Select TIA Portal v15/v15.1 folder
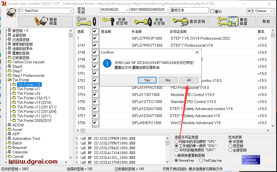 tap(33, 98)
